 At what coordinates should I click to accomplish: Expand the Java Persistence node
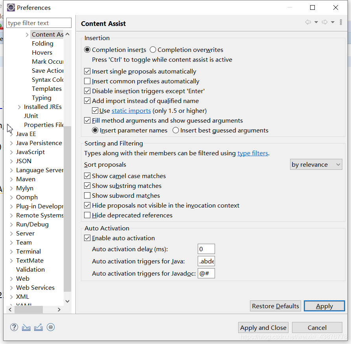[11, 143]
